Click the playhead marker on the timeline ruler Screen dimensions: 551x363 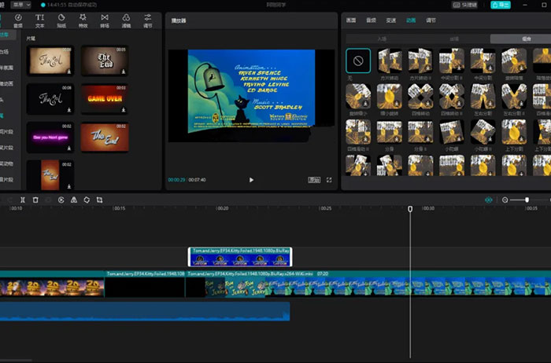[x=410, y=209]
